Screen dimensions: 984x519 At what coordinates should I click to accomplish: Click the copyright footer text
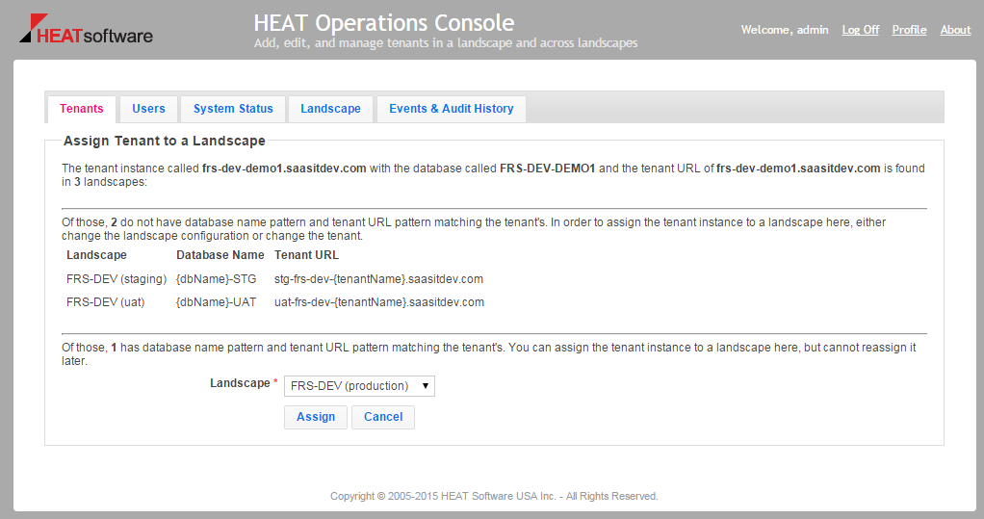tap(494, 497)
